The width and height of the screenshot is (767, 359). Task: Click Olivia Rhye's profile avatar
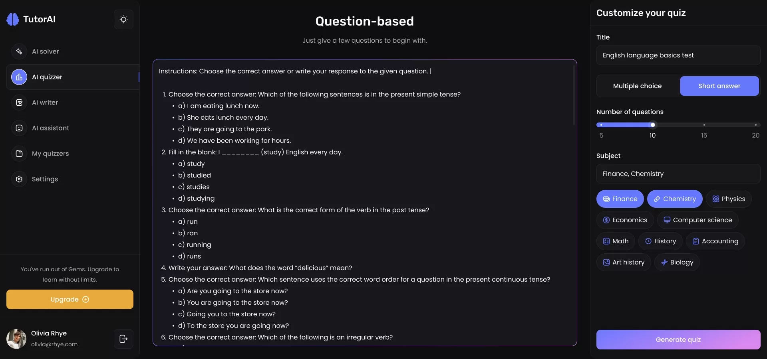[16, 339]
